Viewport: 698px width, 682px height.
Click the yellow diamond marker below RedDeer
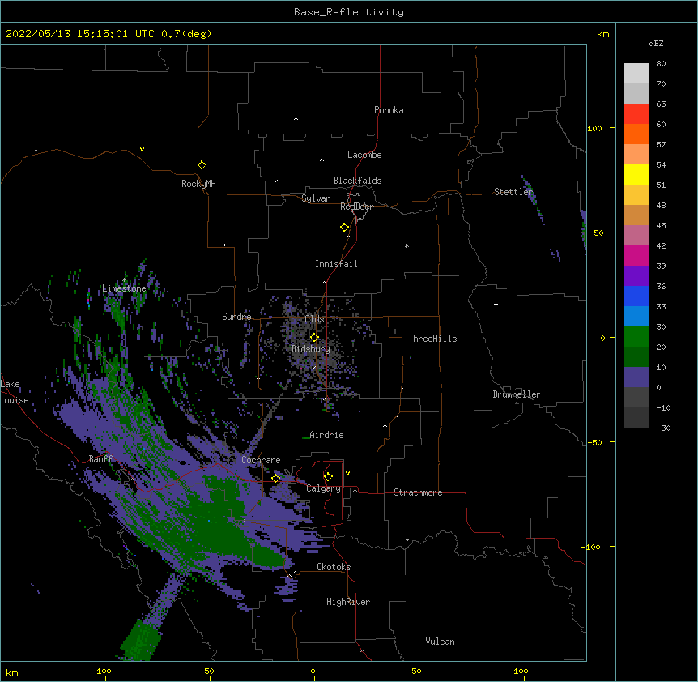[344, 228]
